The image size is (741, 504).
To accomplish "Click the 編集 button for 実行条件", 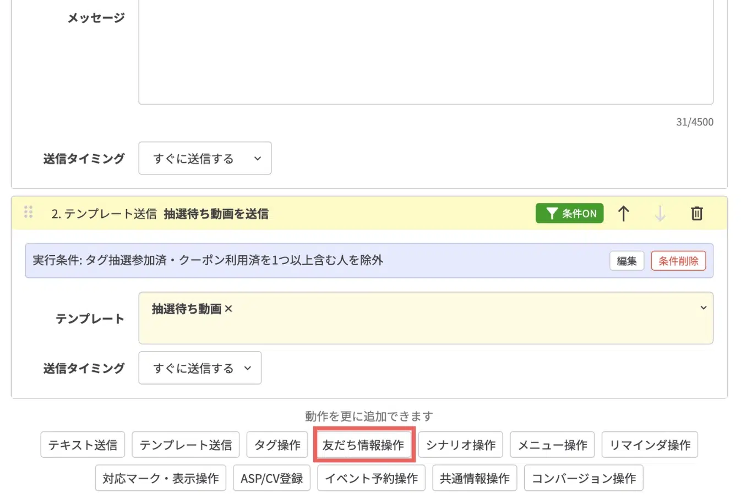I will [x=626, y=261].
